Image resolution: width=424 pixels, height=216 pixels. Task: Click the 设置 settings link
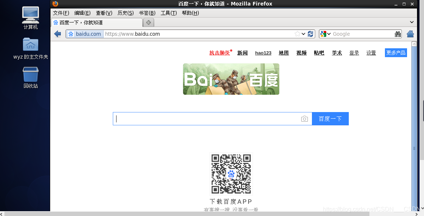(371, 53)
